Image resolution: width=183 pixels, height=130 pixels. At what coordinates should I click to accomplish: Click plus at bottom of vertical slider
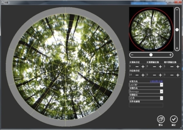tap(177, 48)
